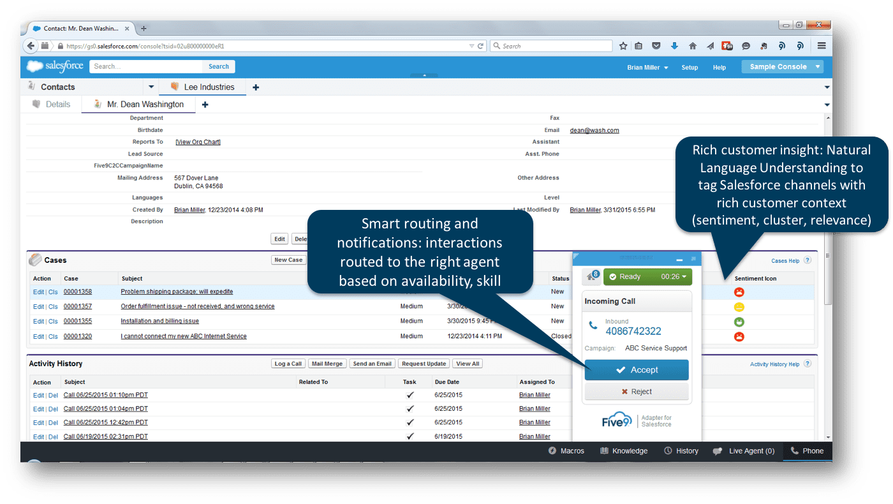Click the Firefox home toolbar icon

pos(693,46)
